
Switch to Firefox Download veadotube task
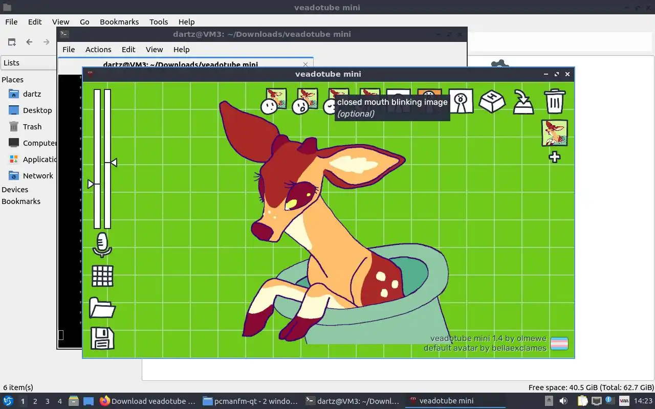tap(147, 401)
